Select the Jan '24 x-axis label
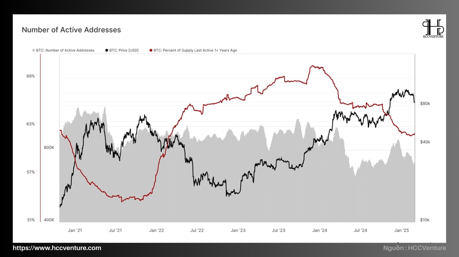459x257 pixels. 320,231
